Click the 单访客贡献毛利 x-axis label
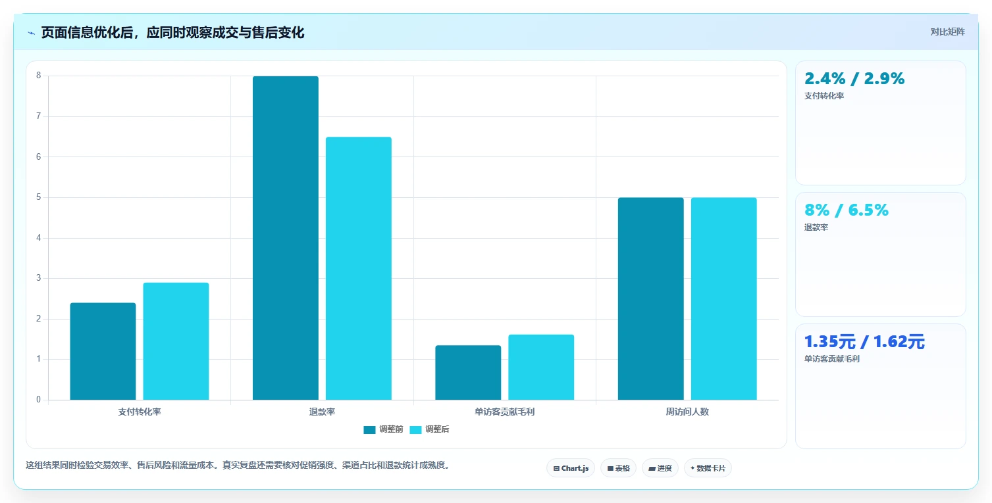992x503 pixels. 505,412
